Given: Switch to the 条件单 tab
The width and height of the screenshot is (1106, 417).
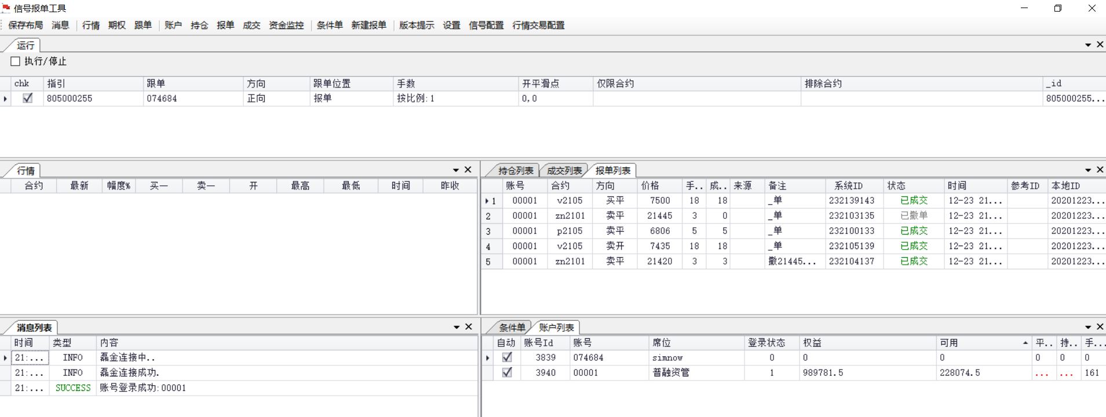Looking at the screenshot, I should point(512,327).
